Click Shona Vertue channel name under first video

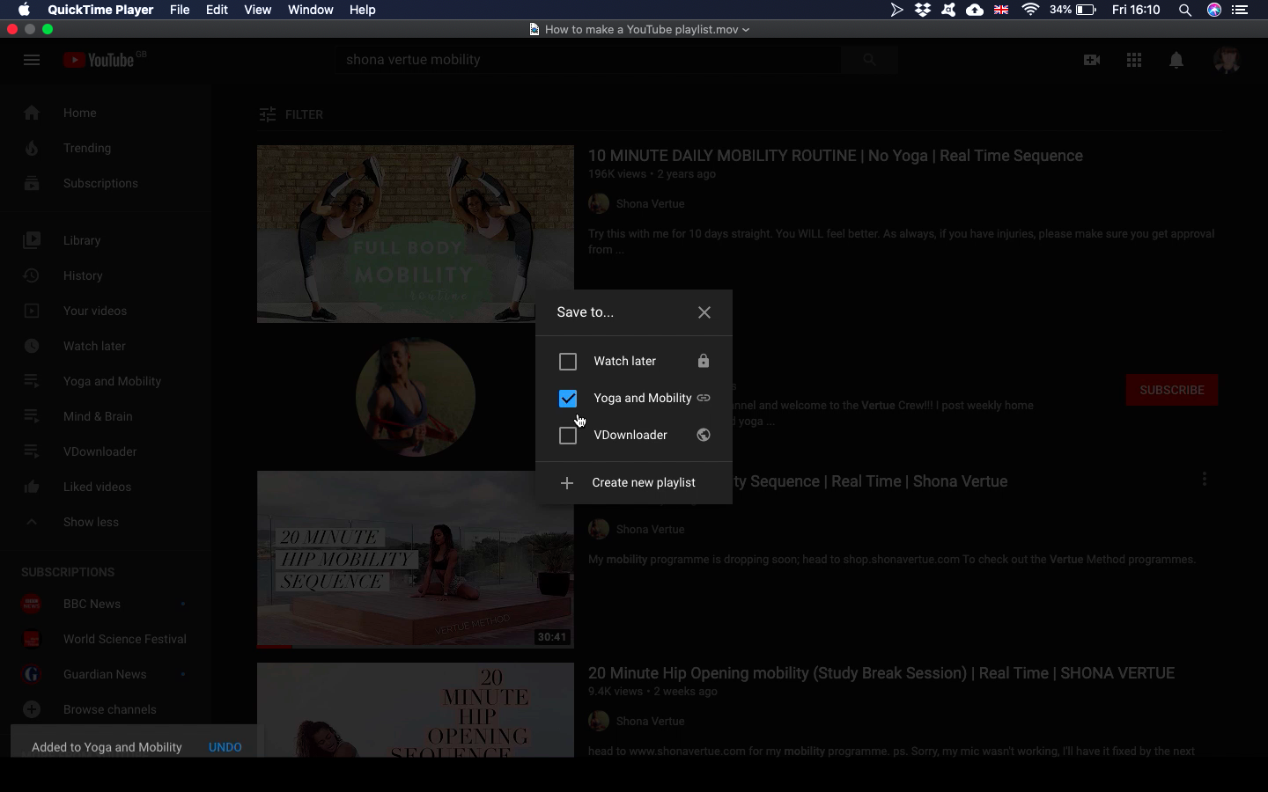[650, 203]
